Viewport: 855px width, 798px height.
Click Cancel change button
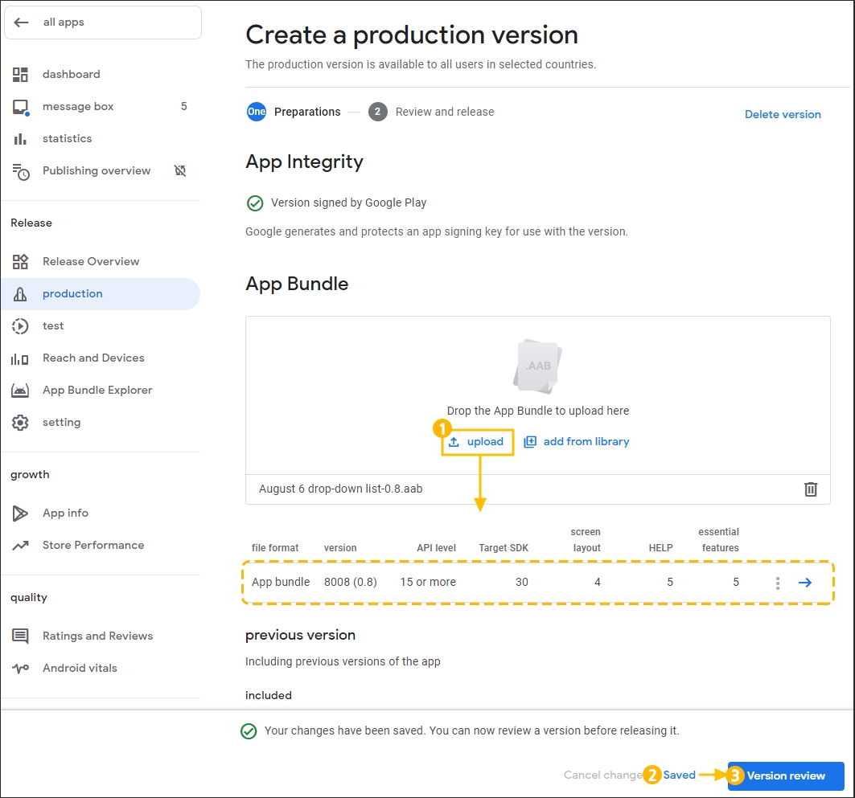point(602,775)
